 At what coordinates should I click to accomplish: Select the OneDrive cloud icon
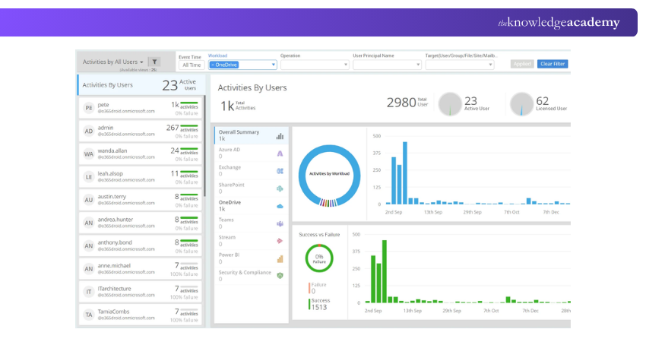coord(280,206)
